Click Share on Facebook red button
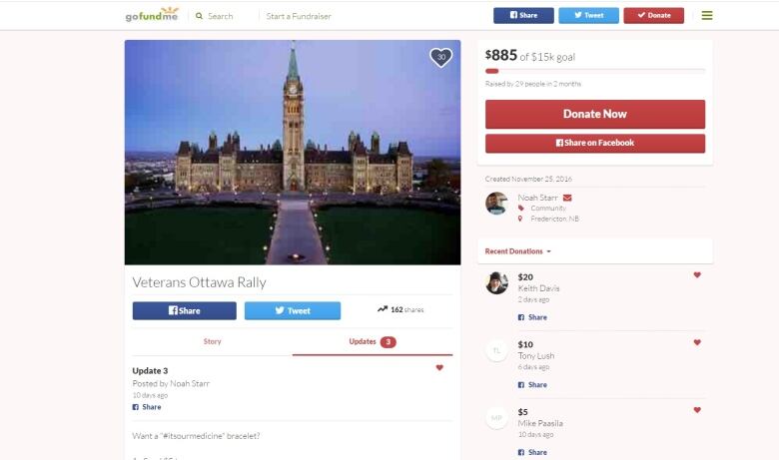This screenshot has height=460, width=779. (595, 143)
